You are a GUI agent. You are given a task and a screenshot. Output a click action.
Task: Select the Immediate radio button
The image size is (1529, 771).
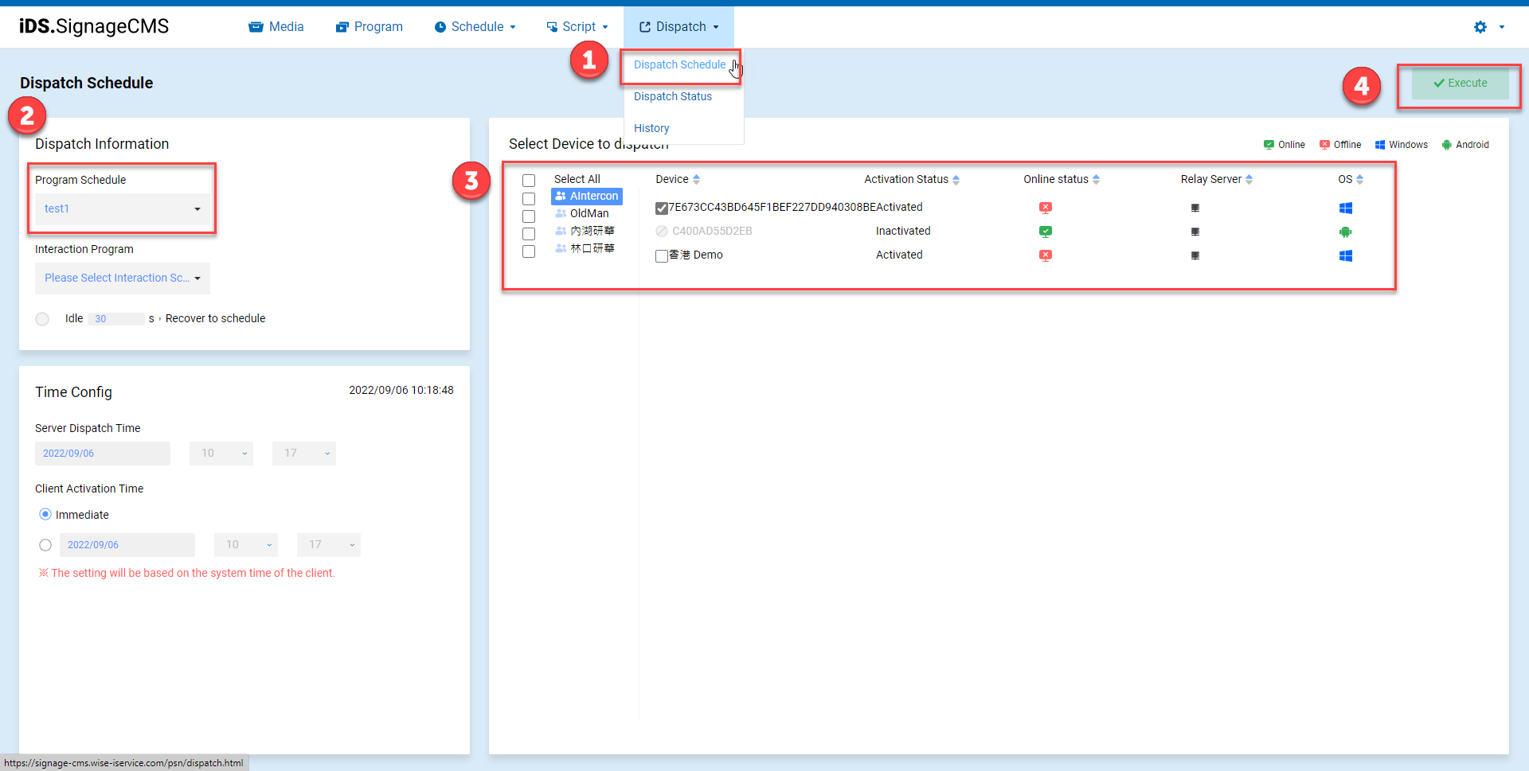point(45,515)
